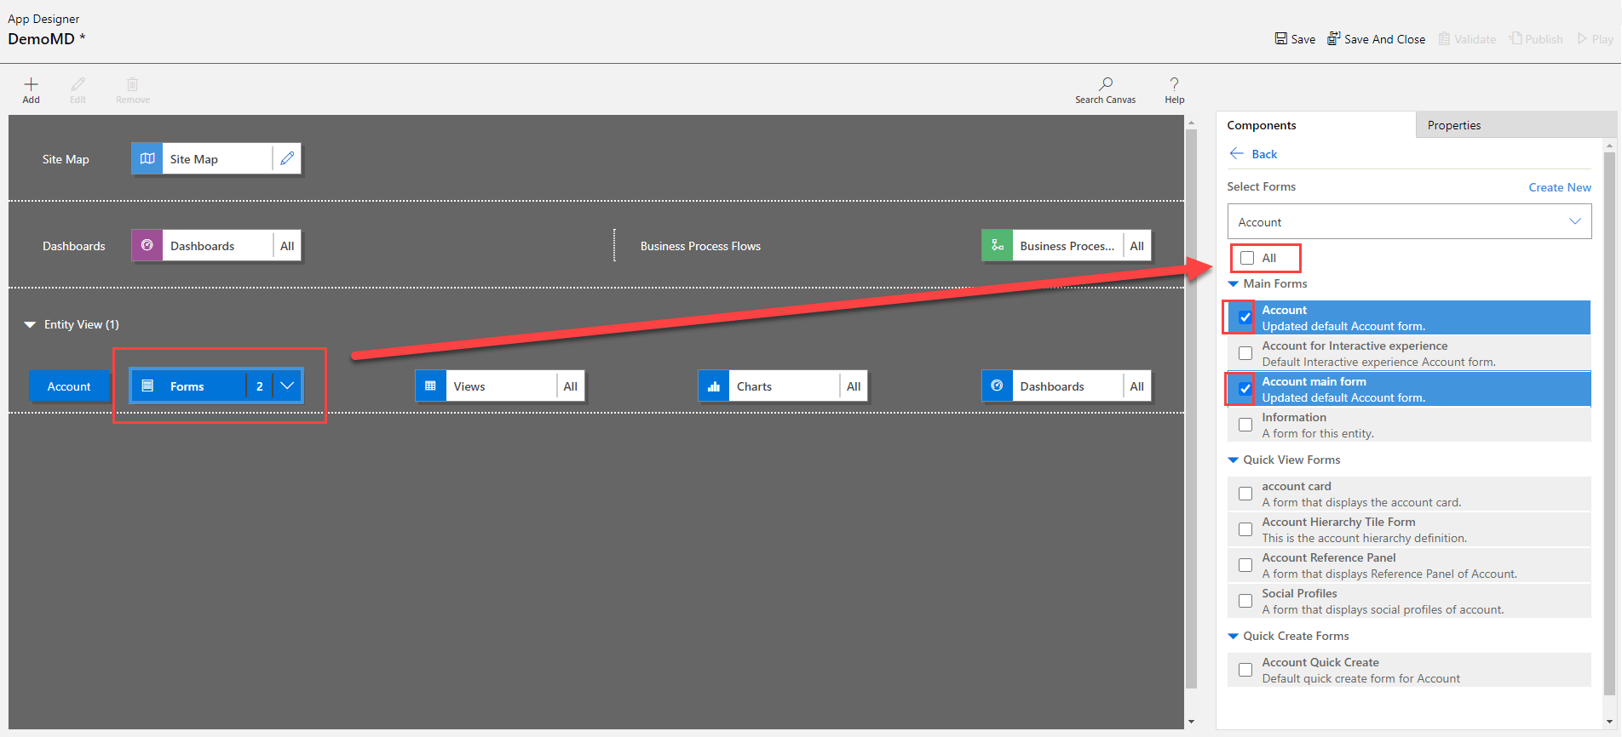The height and width of the screenshot is (737, 1622).
Task: Click the Create New link
Action: [x=1560, y=187]
